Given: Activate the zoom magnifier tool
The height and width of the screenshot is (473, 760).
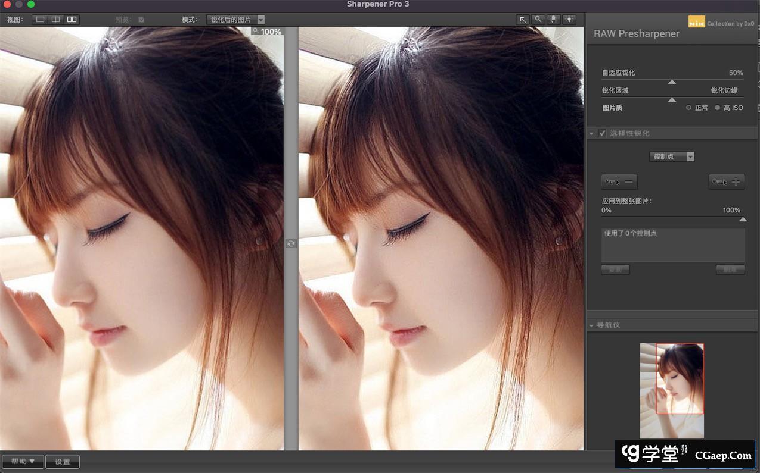Looking at the screenshot, I should tap(538, 20).
